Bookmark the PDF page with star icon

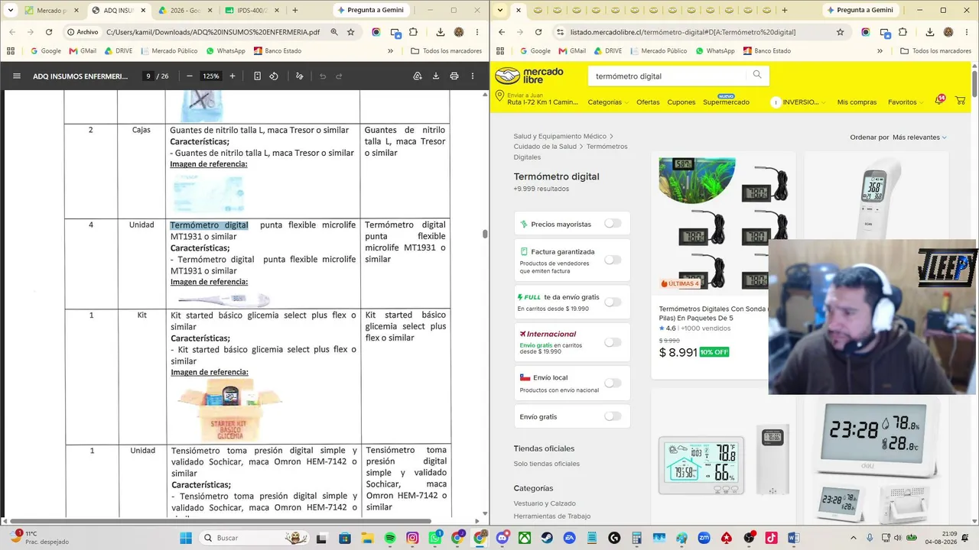(351, 32)
